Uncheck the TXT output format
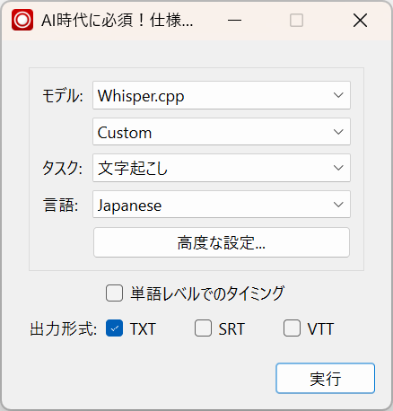 click(x=114, y=328)
